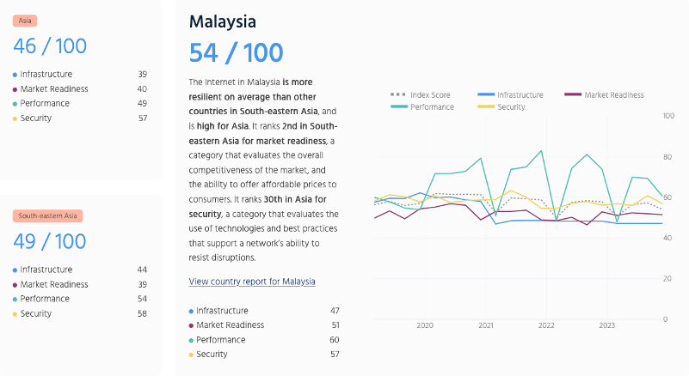Click the 2020 label on chart axis
Viewport: 689px width, 376px height.
(425, 326)
